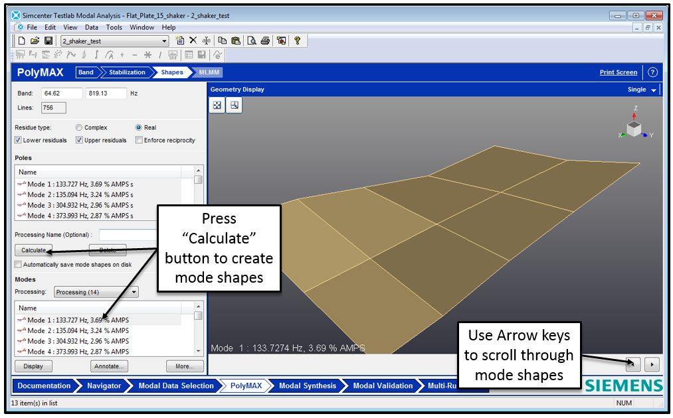Switch to the Stabilization step tab

(127, 72)
